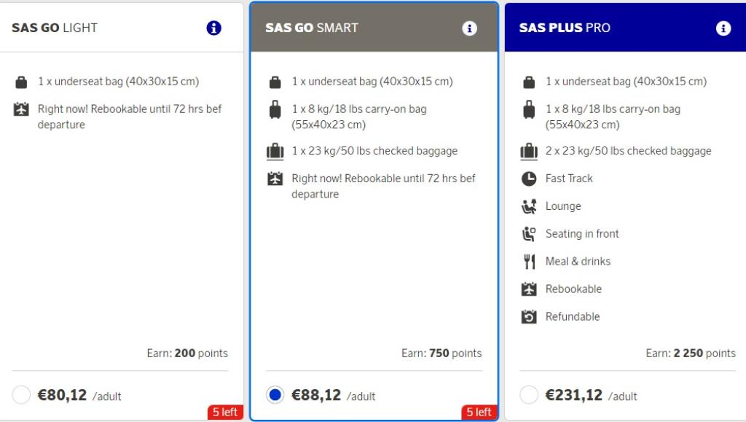The image size is (746, 422).
Task: Click carry-on bag icon in Plus Pro
Action: pos(530,110)
